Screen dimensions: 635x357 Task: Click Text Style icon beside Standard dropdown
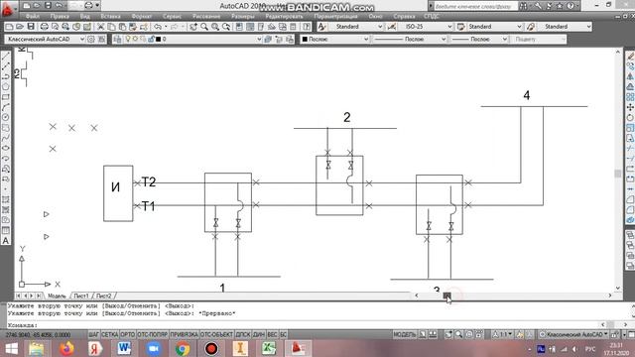(321, 27)
